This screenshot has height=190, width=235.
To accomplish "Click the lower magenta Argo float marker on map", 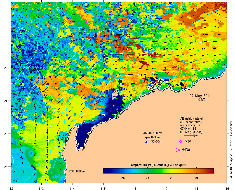I will pos(89,25).
